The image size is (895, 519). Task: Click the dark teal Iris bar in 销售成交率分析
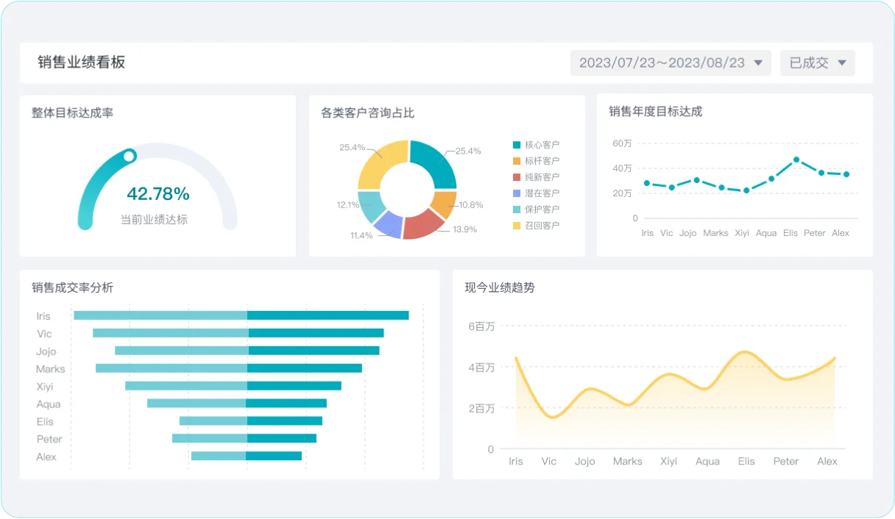pos(328,315)
